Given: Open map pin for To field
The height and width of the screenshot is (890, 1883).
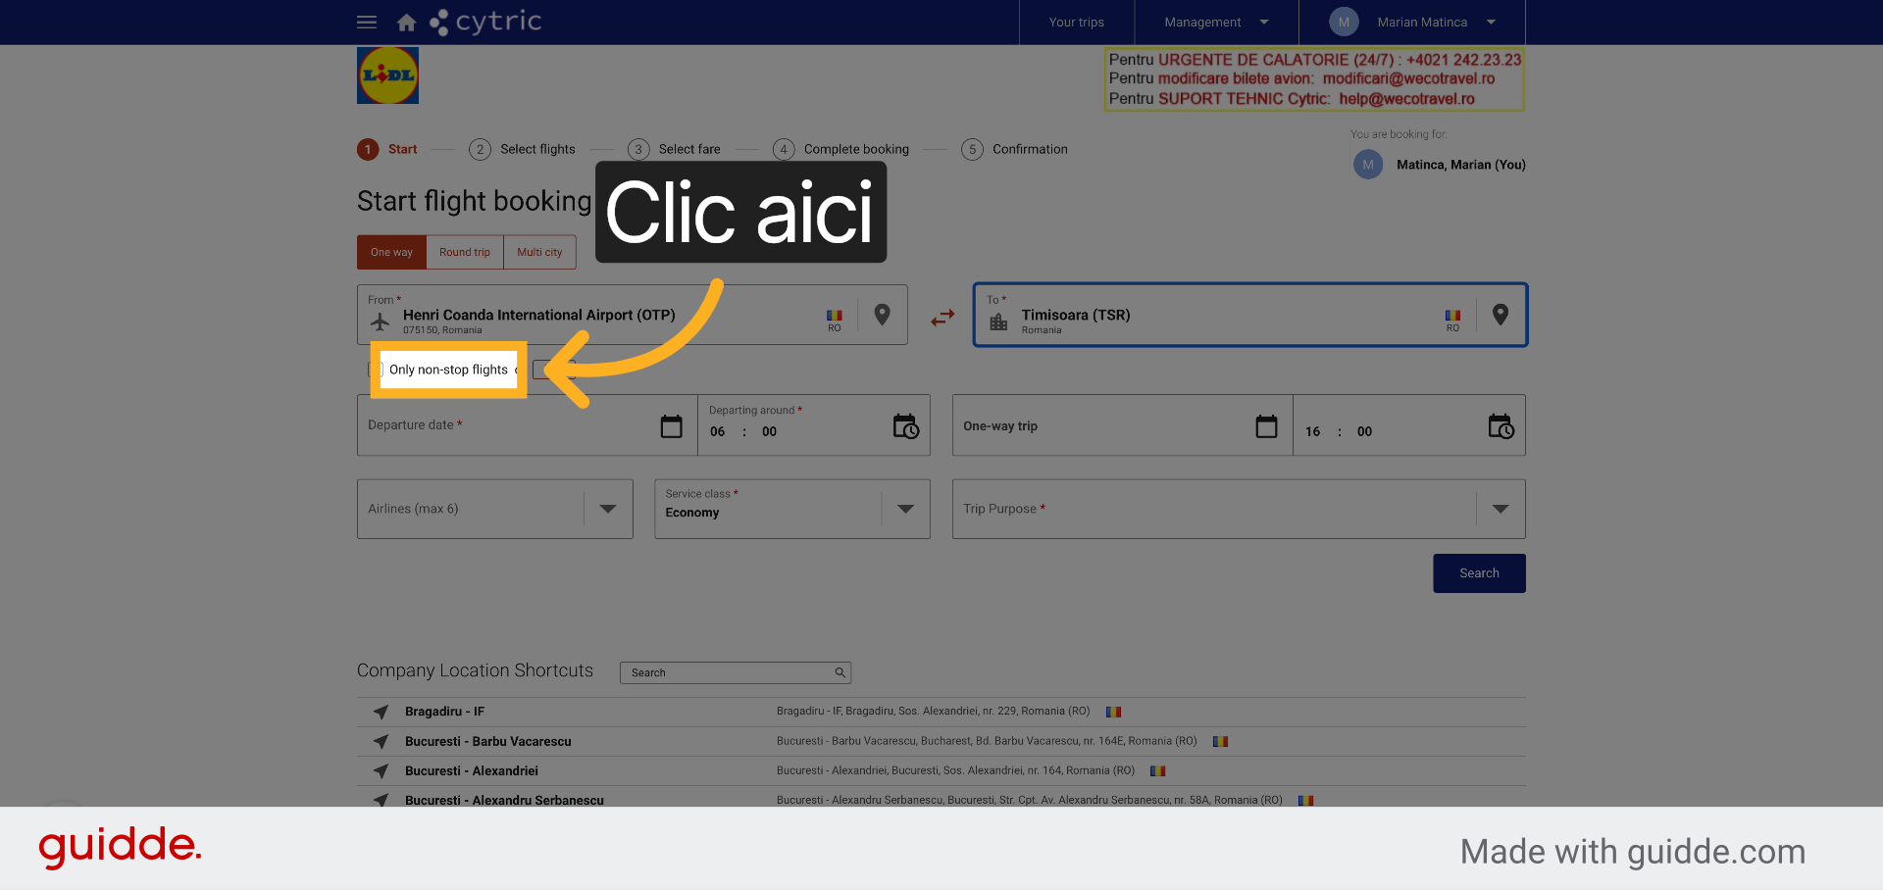Looking at the screenshot, I should [x=1500, y=315].
